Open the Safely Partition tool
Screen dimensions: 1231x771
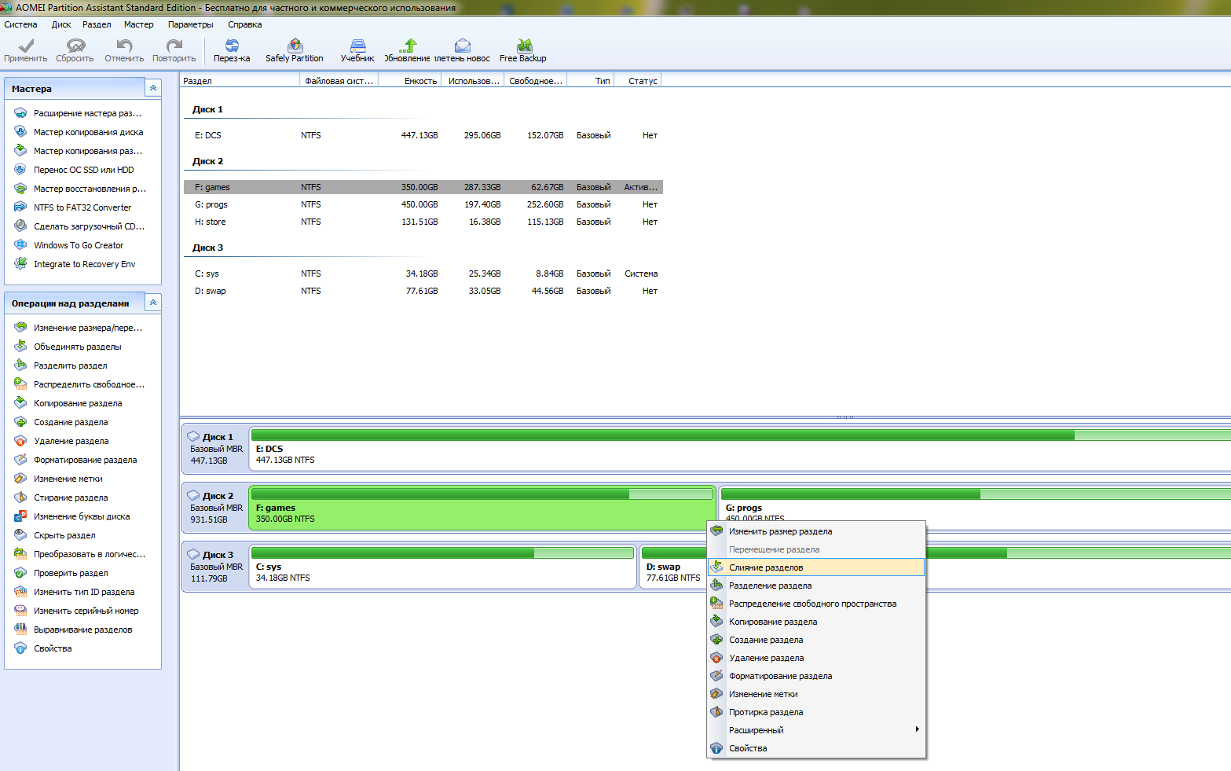point(295,50)
